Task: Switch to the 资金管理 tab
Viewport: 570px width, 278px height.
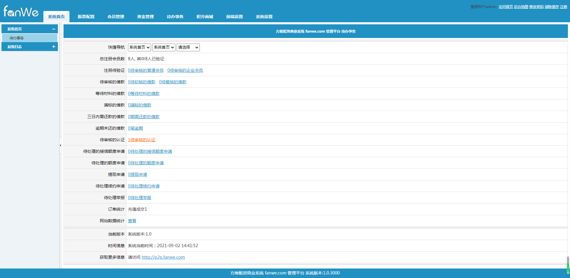Action: (x=145, y=17)
